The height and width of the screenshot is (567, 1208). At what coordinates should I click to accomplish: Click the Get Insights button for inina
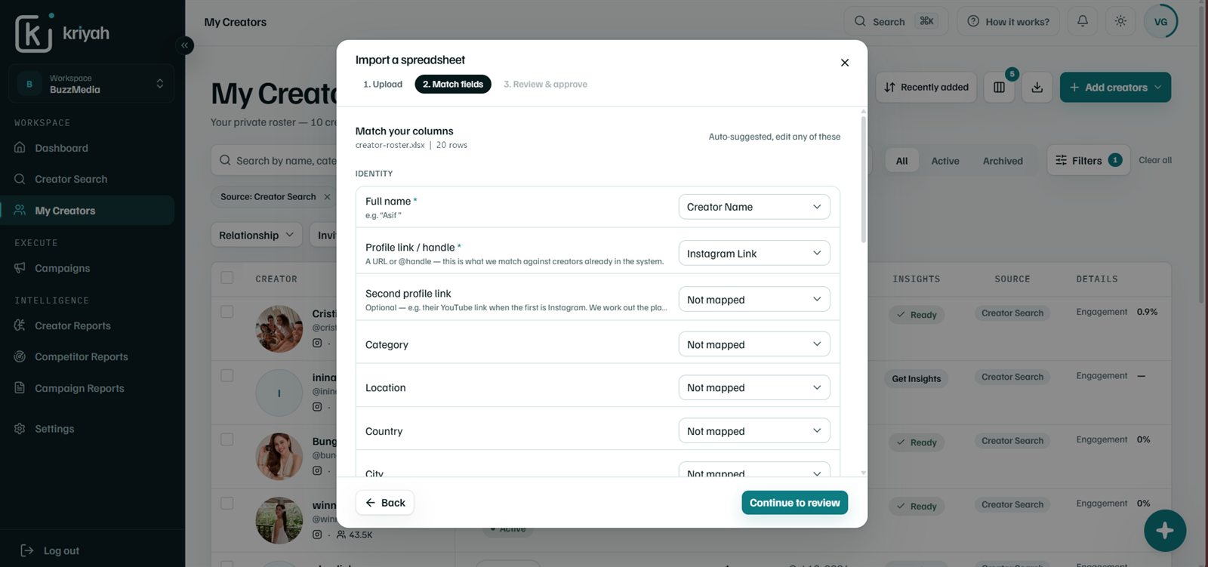pos(916,378)
